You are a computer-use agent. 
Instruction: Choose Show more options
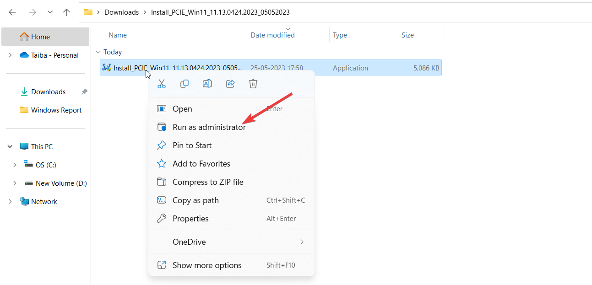(x=231, y=265)
